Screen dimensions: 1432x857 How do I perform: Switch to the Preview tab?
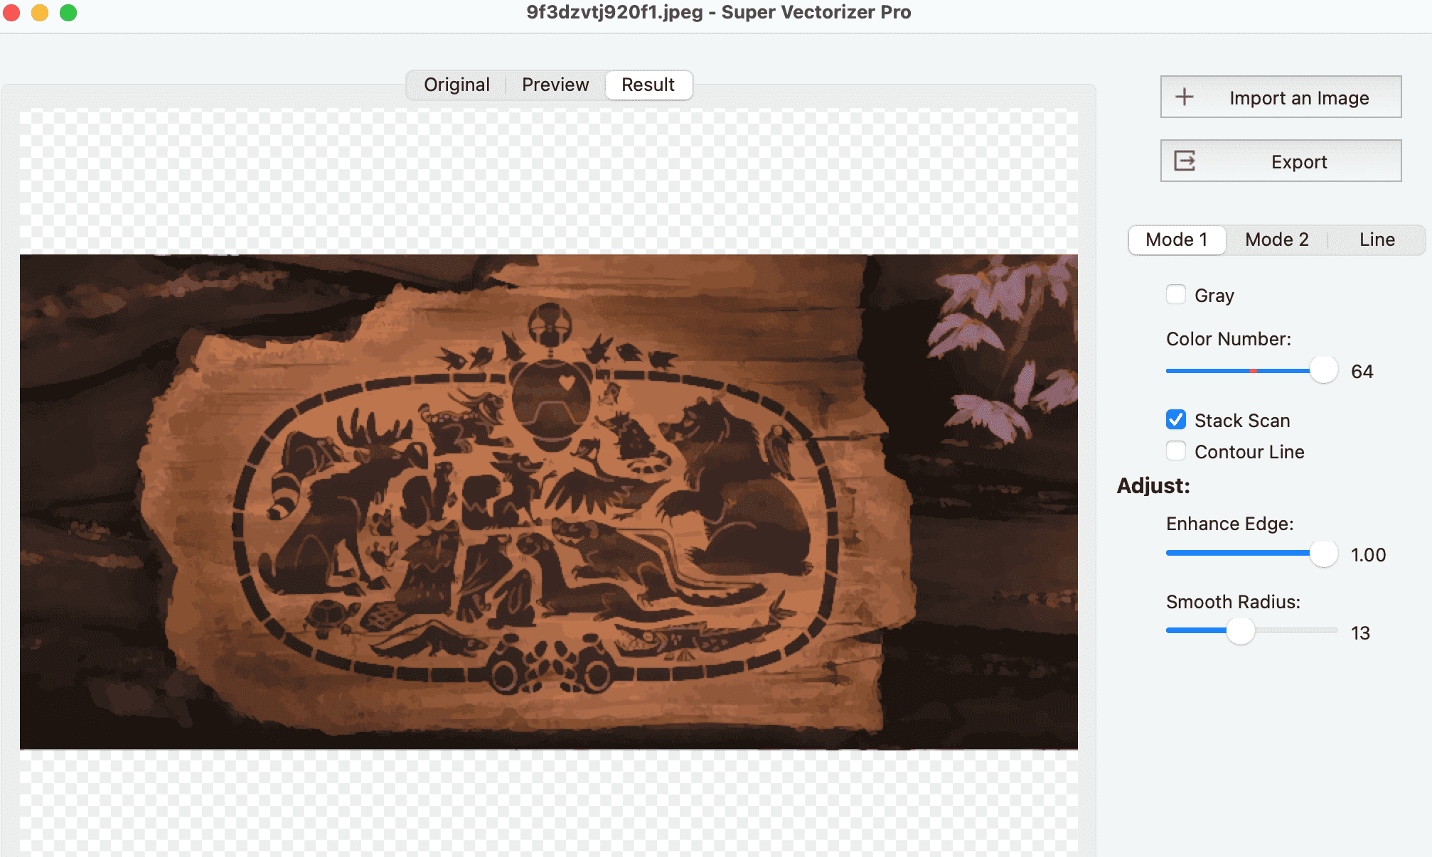pyautogui.click(x=555, y=85)
